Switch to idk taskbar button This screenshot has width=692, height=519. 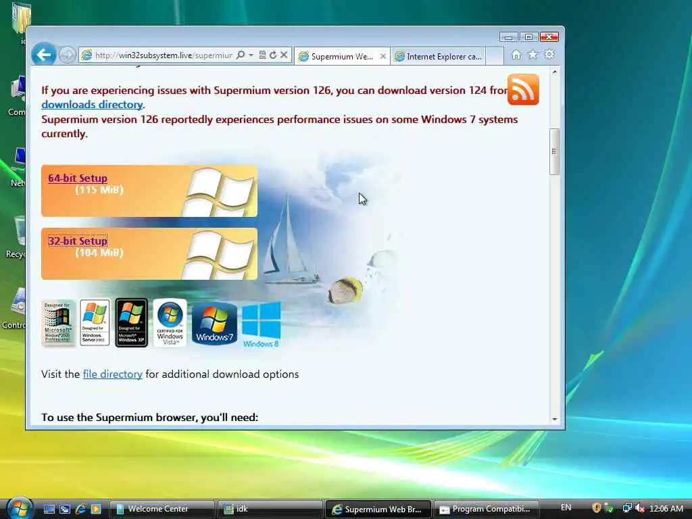coord(270,510)
